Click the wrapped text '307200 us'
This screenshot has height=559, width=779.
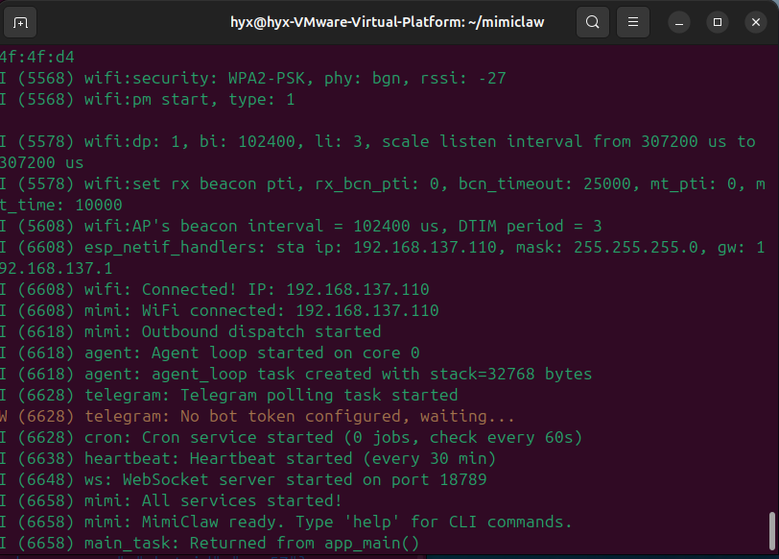click(x=42, y=163)
